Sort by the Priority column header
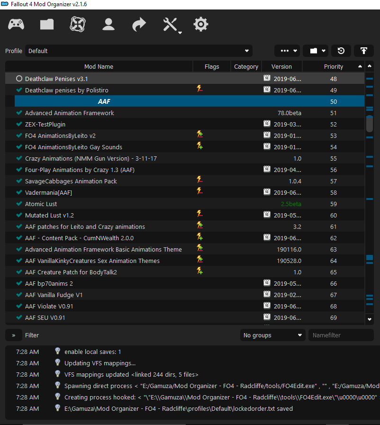Viewport: 380px width, 425px height. 334,67
